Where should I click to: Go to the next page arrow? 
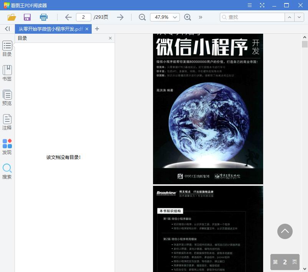120,17
